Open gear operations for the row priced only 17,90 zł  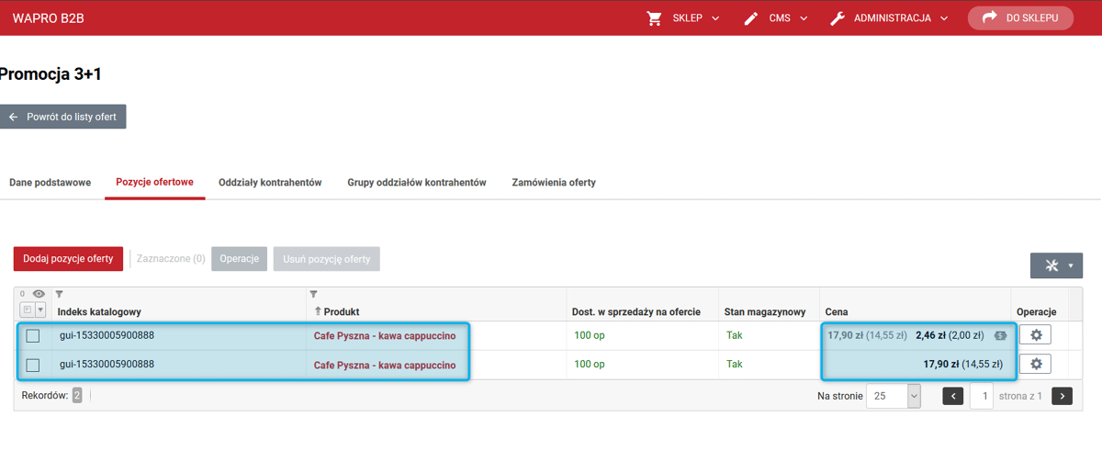tap(1036, 364)
